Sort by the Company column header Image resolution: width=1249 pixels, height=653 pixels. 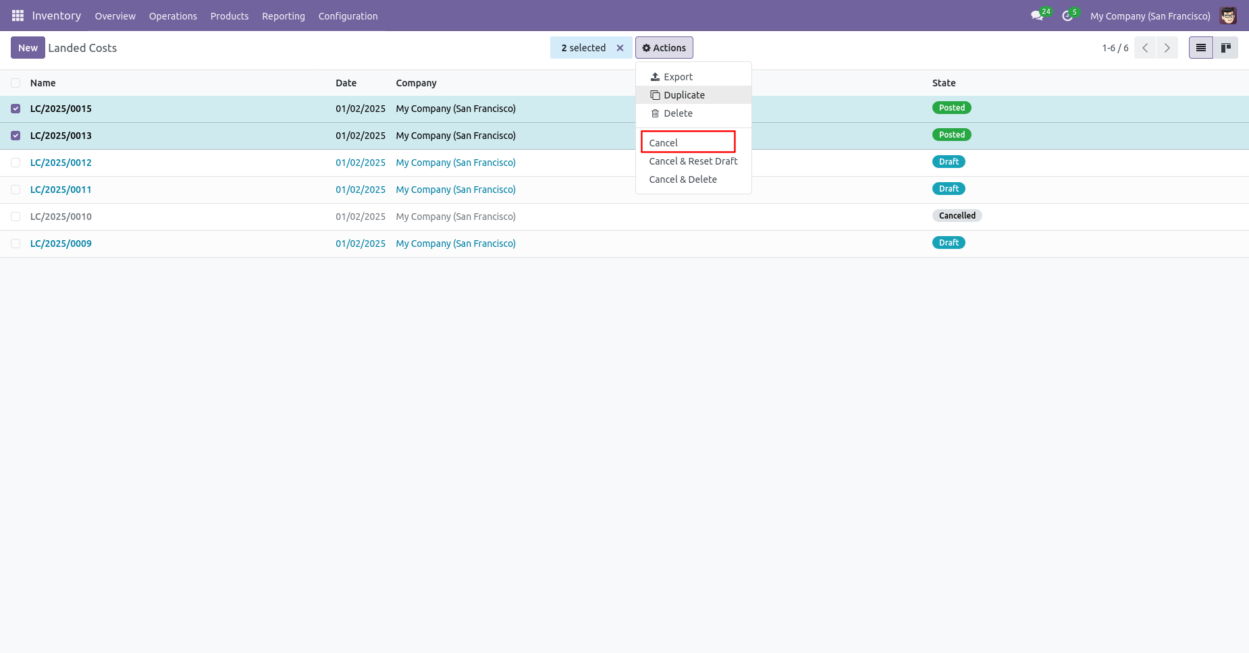click(x=417, y=83)
